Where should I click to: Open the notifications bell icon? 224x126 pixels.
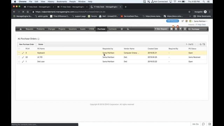(176, 29)
